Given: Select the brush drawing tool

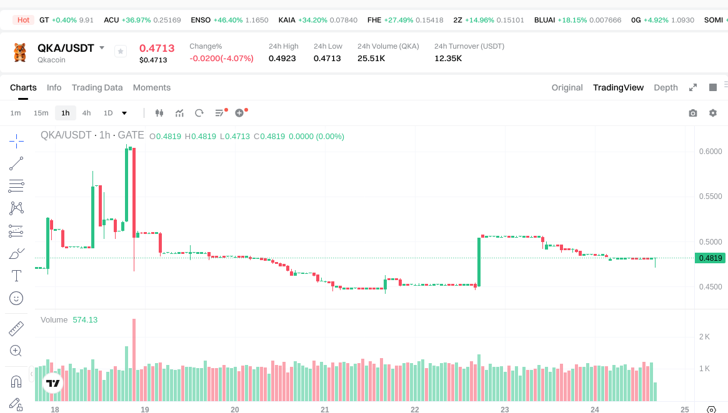Looking at the screenshot, I should (16, 254).
